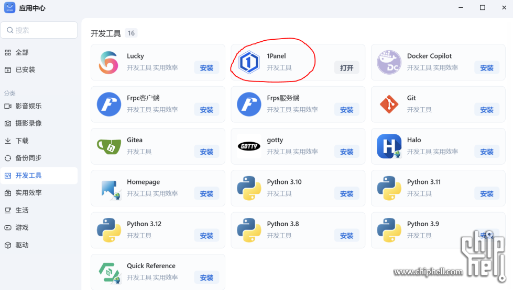
Task: Install the Frpc客户端 app
Action: pyautogui.click(x=207, y=110)
